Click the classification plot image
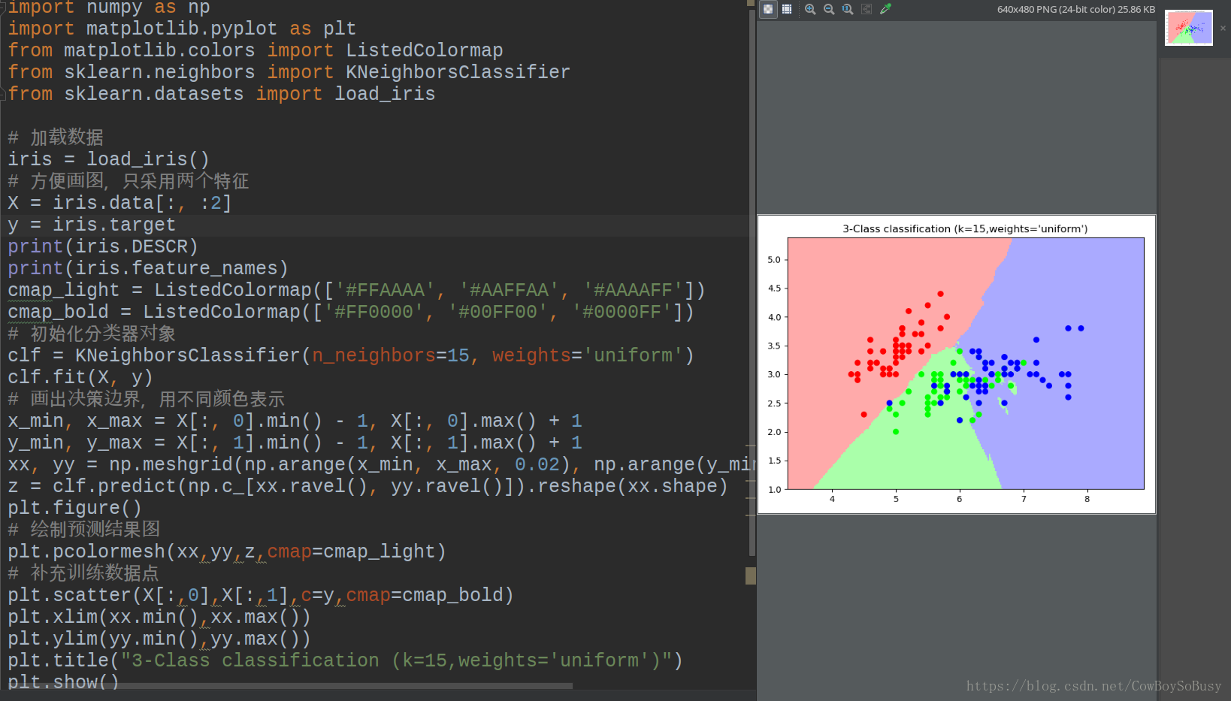The width and height of the screenshot is (1231, 701). (x=957, y=364)
